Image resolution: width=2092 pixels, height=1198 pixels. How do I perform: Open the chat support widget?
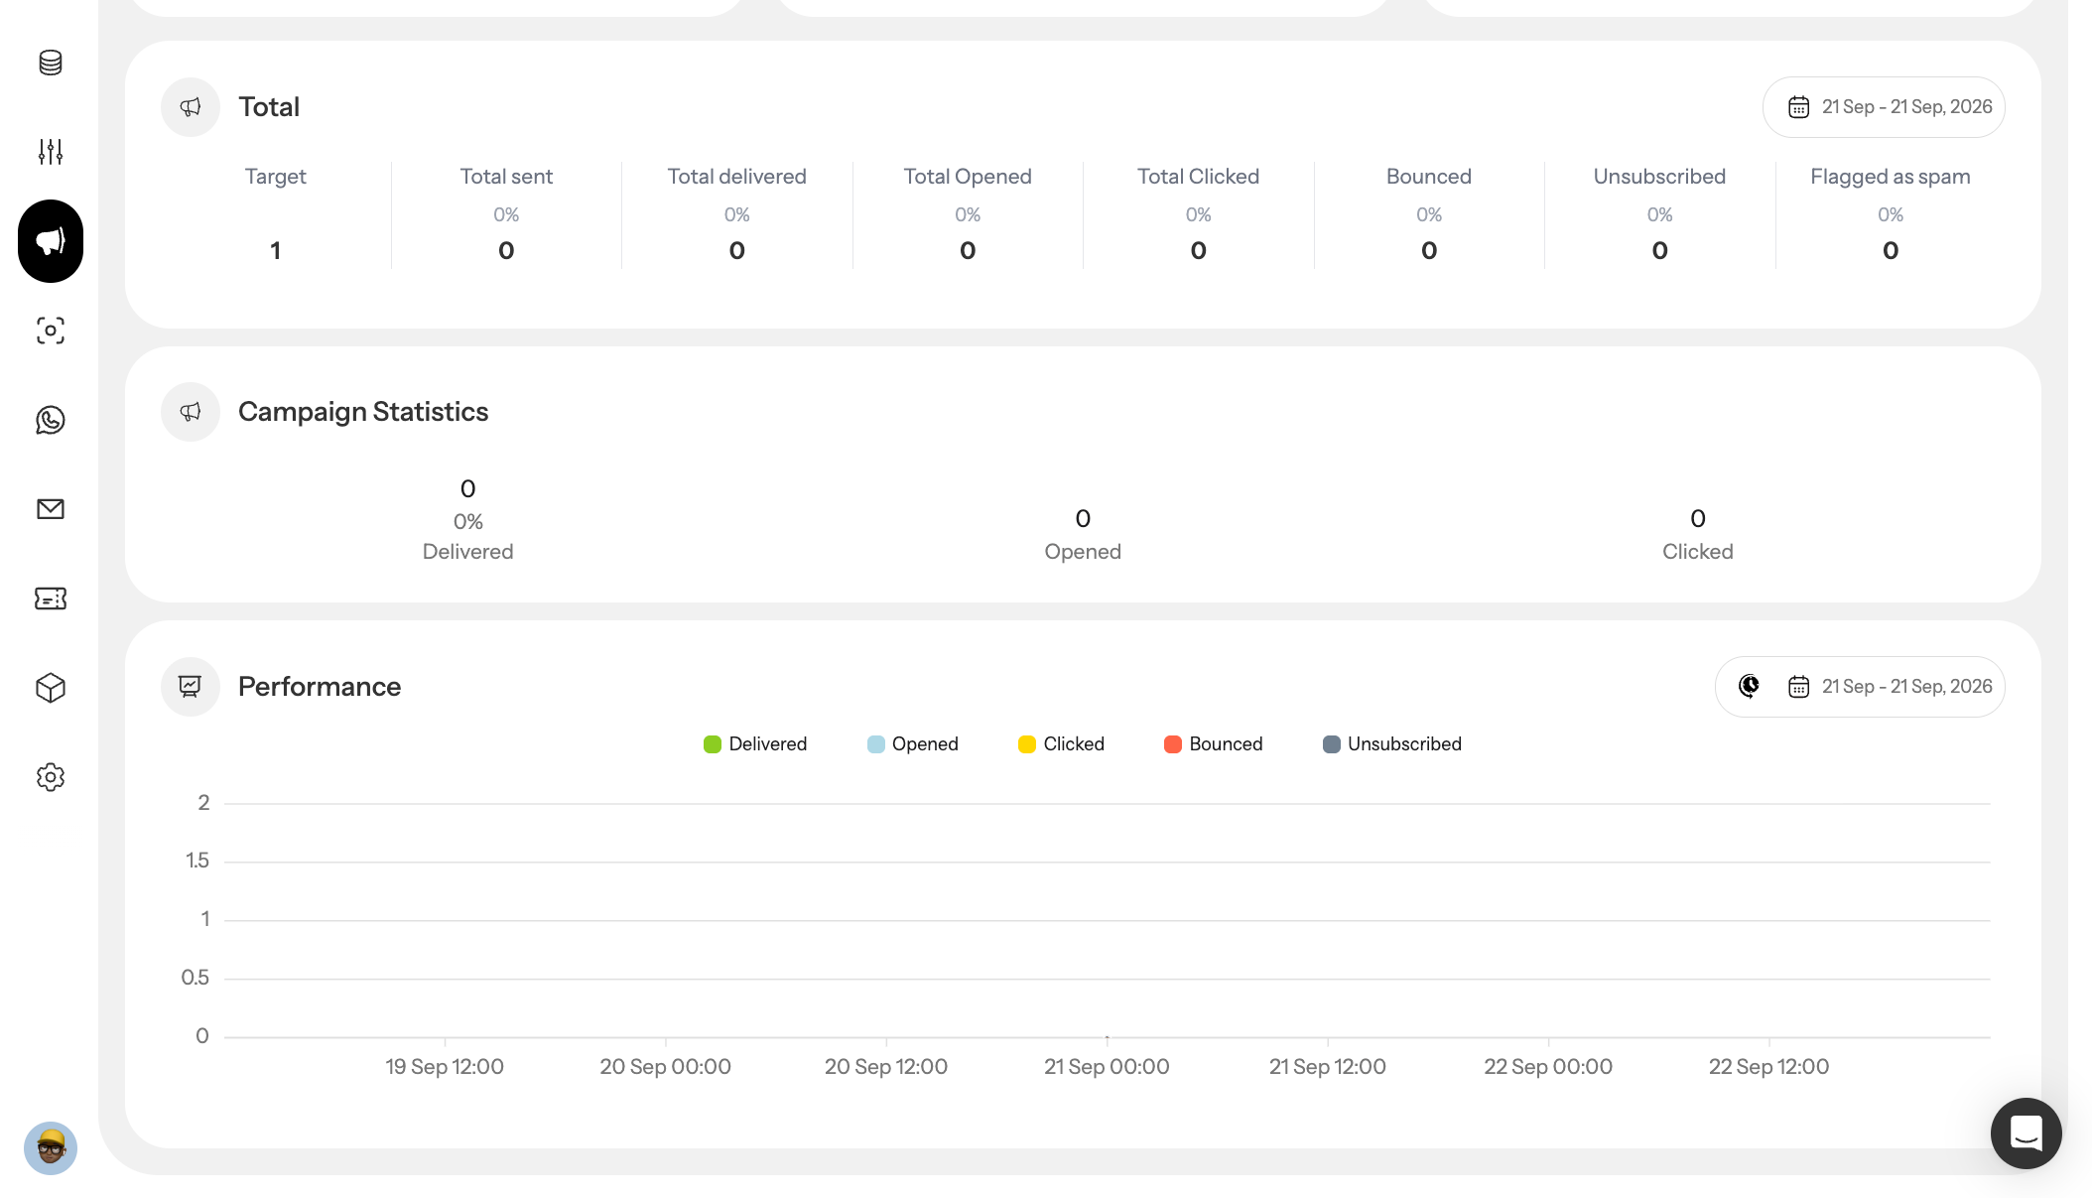point(2026,1132)
